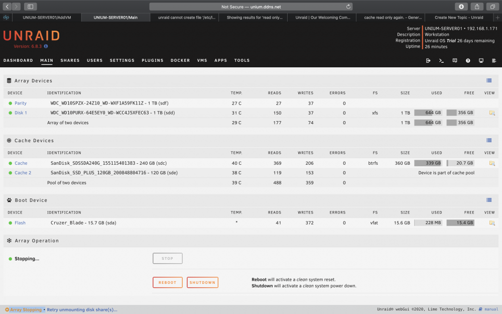Click the Array Operation snowflake icon

point(9,241)
